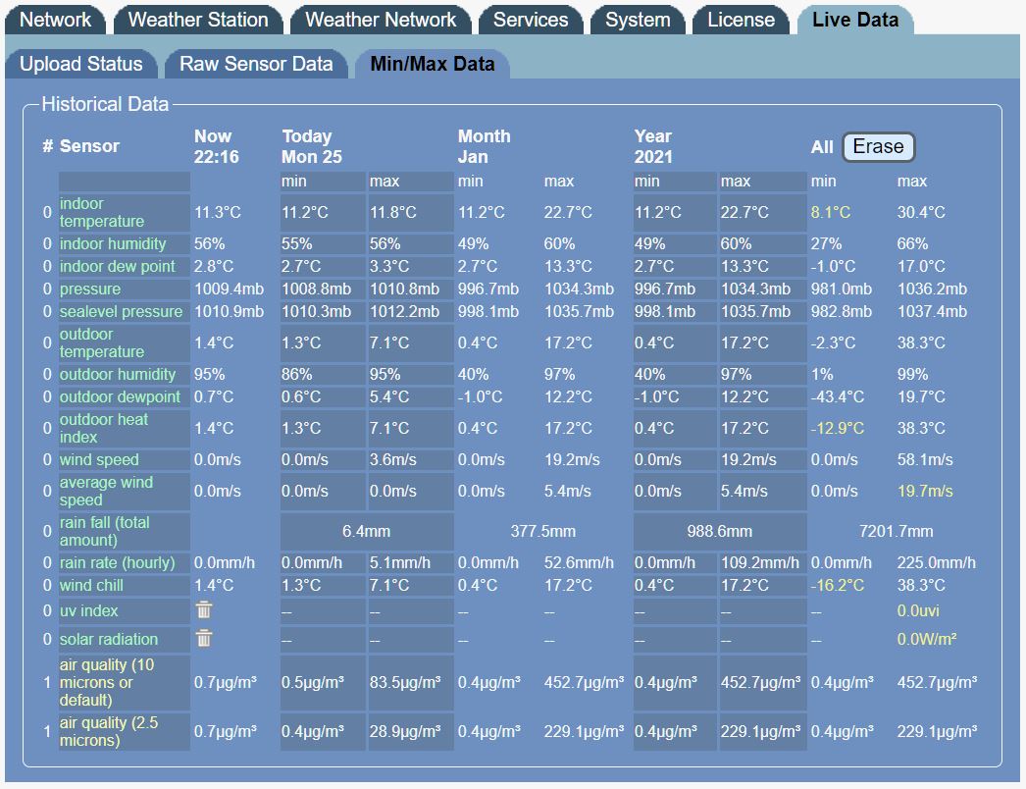Open the Weather Station tab
This screenshot has height=789, width=1026.
tap(198, 20)
